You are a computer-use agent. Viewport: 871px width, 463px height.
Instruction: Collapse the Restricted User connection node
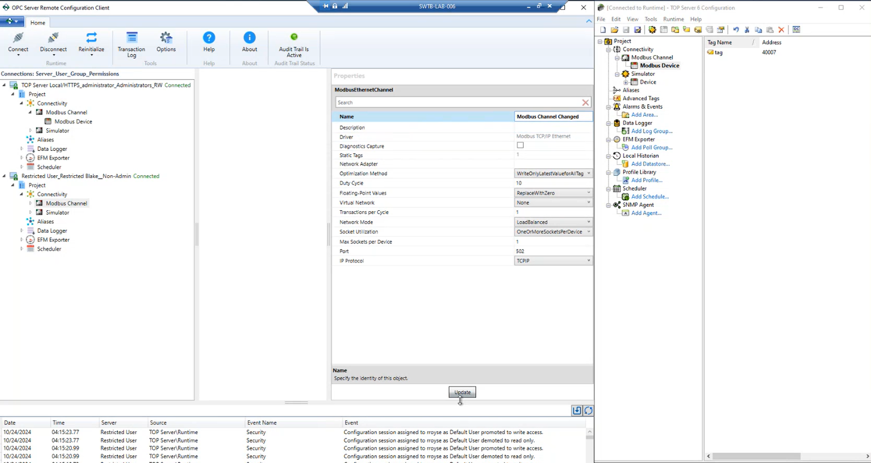click(x=4, y=176)
